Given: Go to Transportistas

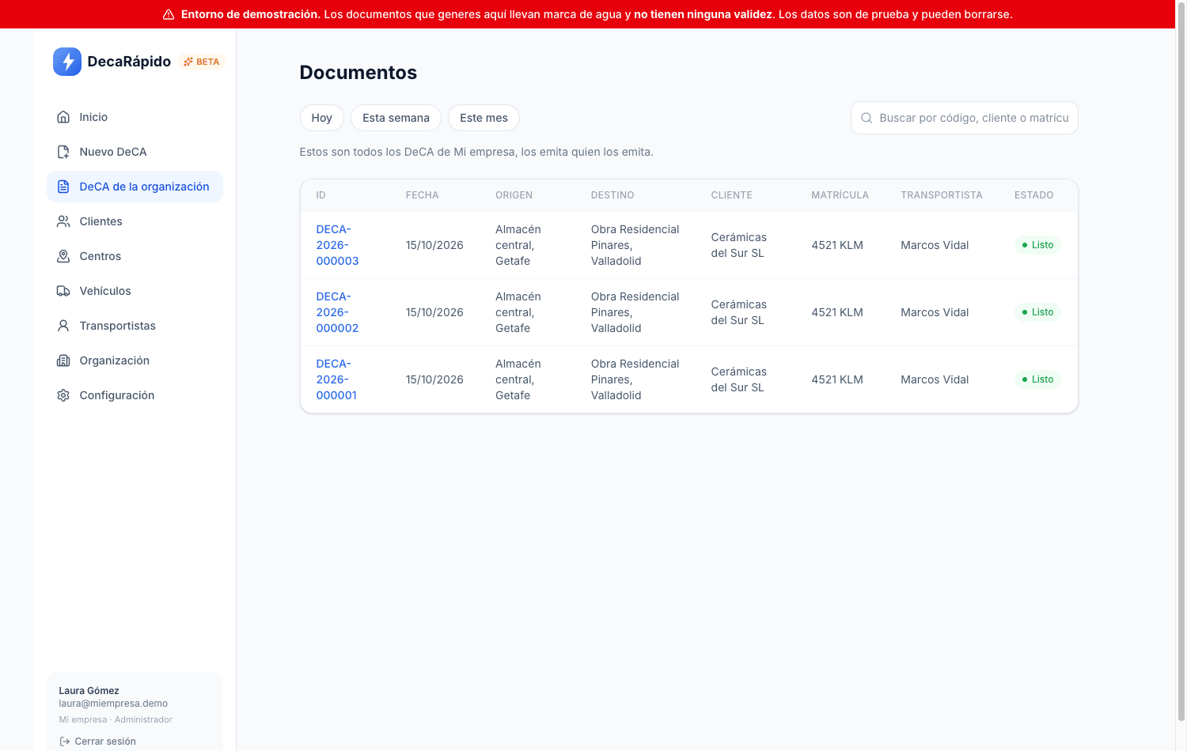Looking at the screenshot, I should click(135, 326).
